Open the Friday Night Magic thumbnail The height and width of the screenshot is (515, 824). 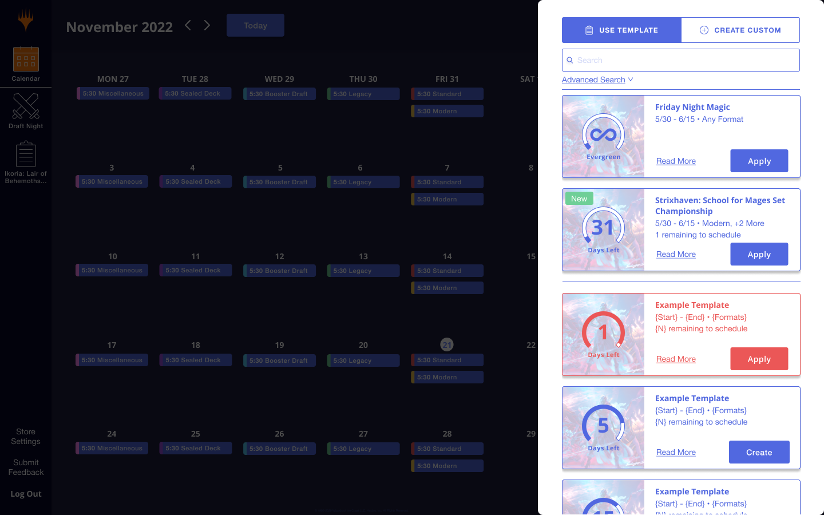pyautogui.click(x=603, y=137)
